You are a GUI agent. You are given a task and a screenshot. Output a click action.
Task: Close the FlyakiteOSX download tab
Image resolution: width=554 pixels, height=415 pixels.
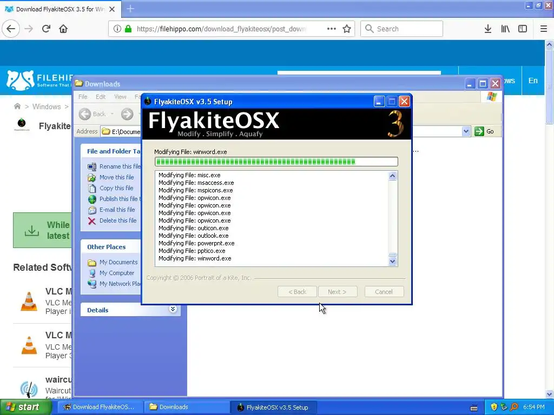(112, 9)
